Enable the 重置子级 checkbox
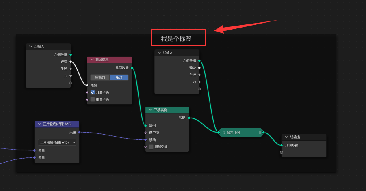366x191 pixels. [x=93, y=99]
